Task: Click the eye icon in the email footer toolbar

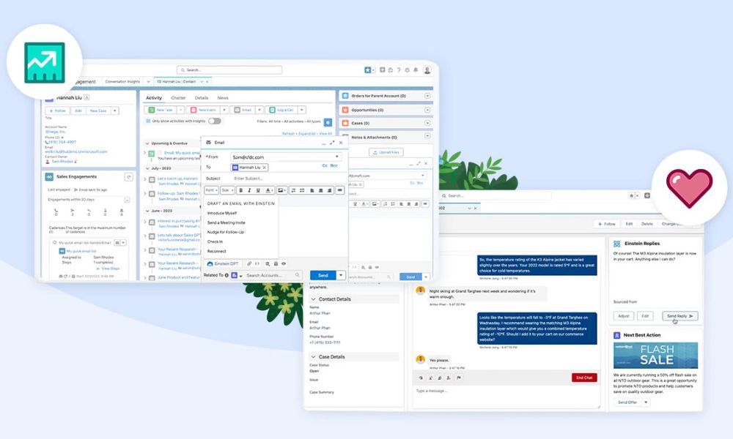Action: tap(283, 263)
